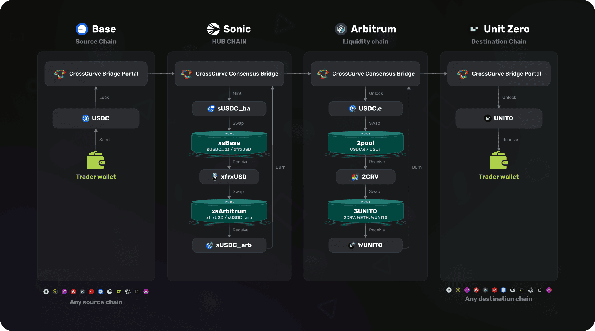The width and height of the screenshot is (595, 331).
Task: Select the CrossCurve Bridge Portal box under Base
Action: pyautogui.click(x=96, y=74)
